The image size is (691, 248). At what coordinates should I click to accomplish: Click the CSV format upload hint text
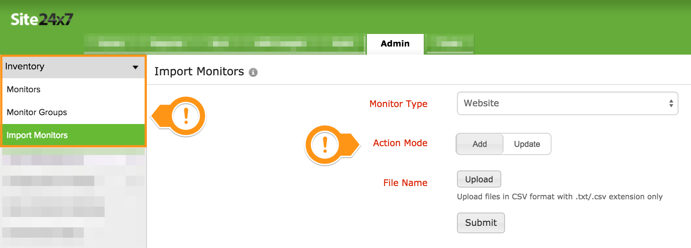point(560,197)
